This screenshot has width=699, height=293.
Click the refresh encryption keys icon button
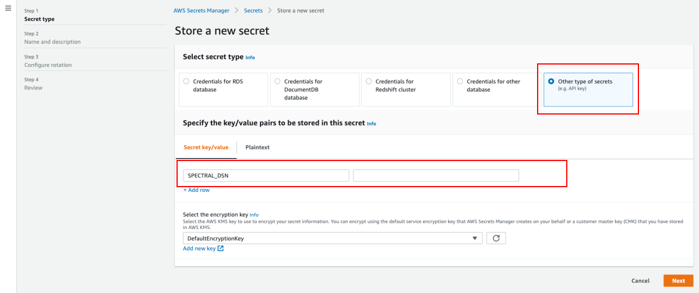point(496,238)
